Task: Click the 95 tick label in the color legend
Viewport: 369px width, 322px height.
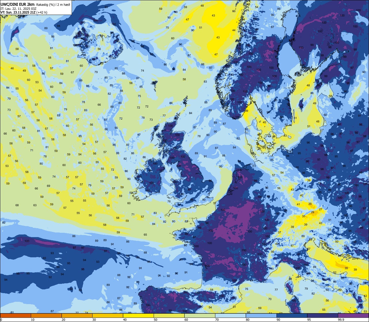Action: (309, 320)
